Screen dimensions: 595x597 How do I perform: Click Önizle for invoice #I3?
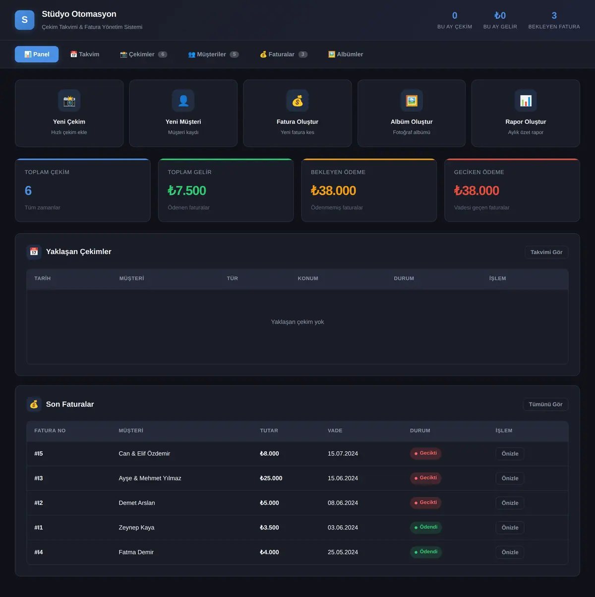coord(510,478)
